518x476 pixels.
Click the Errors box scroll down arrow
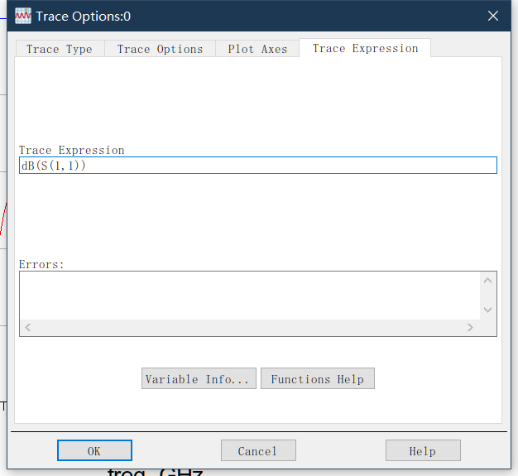click(488, 310)
